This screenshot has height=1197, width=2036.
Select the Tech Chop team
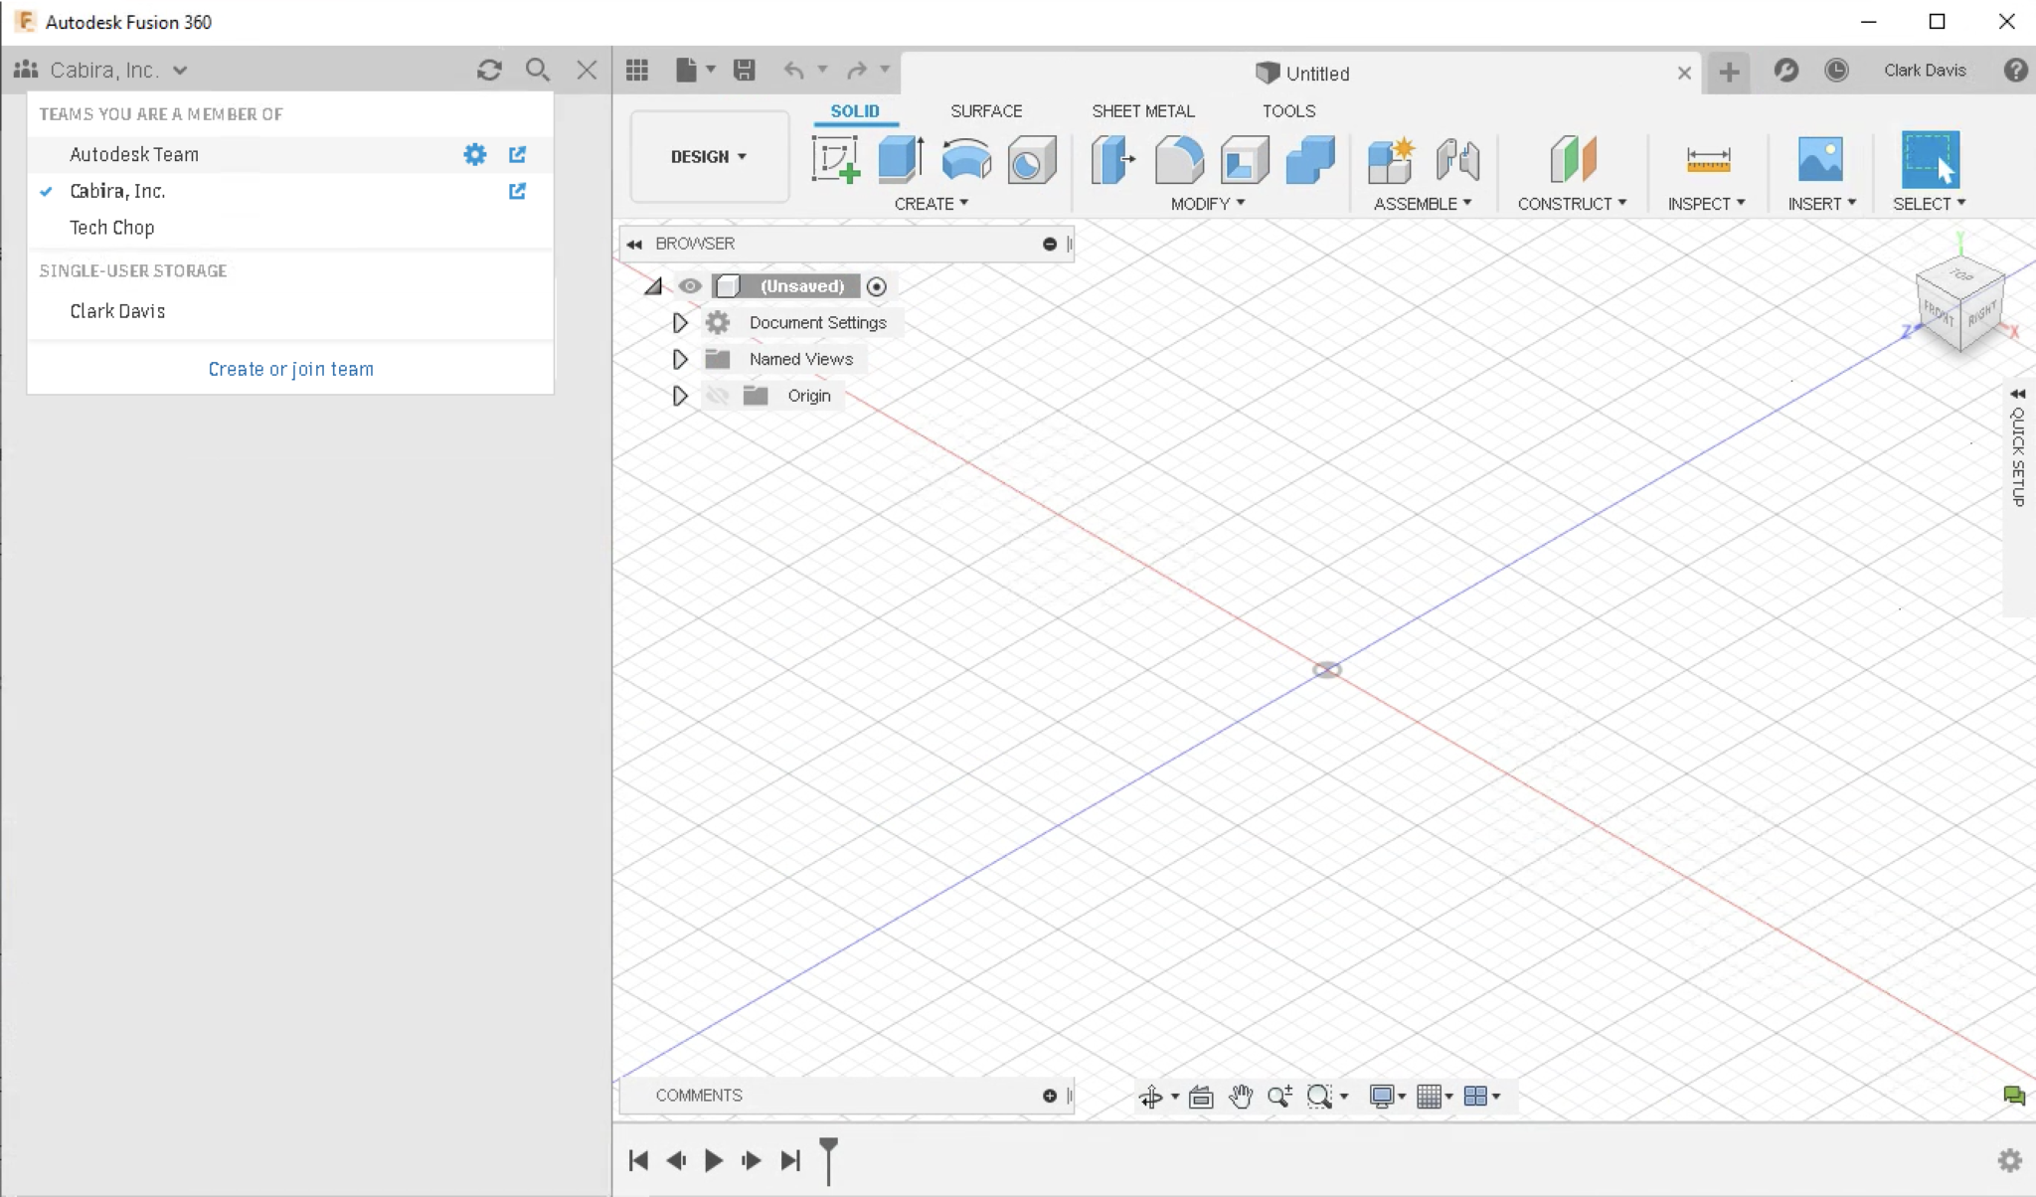112,228
